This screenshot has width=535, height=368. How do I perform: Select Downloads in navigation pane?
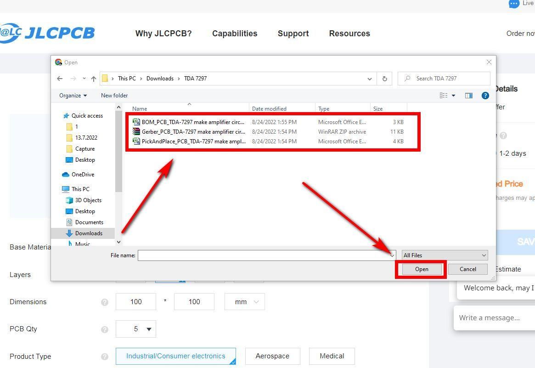coord(84,233)
